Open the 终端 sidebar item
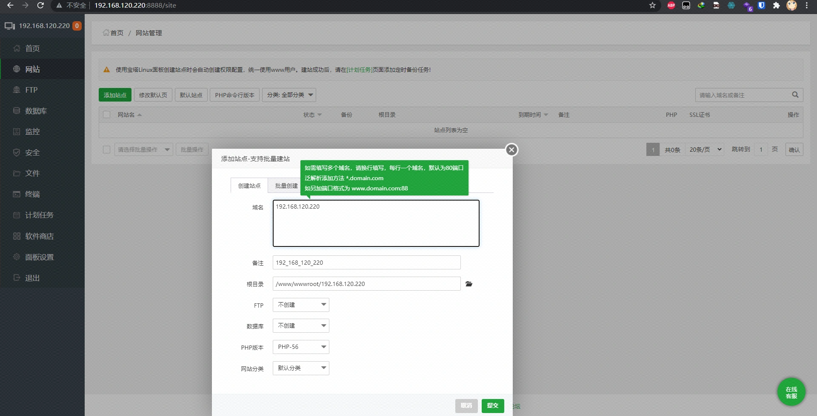The width and height of the screenshot is (817, 416). (x=43, y=194)
